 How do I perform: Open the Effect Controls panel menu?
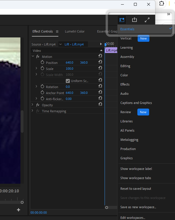(x=57, y=31)
